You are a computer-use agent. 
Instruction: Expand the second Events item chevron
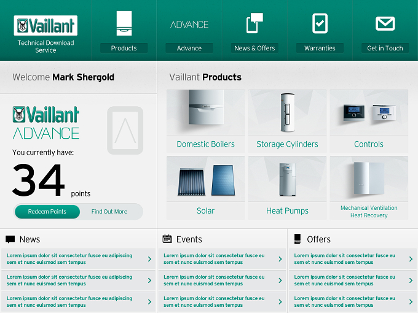click(280, 280)
